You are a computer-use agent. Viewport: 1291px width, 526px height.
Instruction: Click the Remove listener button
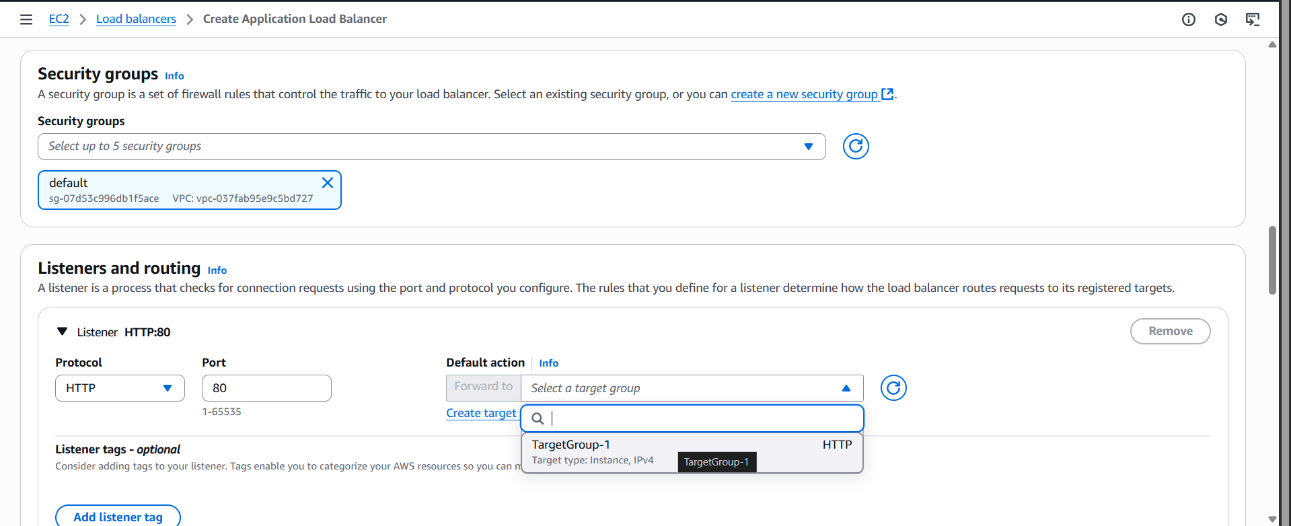[1170, 331]
